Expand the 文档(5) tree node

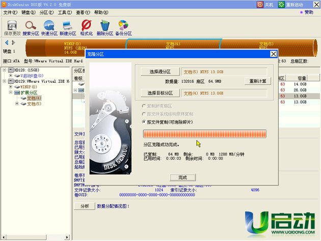click(x=17, y=104)
